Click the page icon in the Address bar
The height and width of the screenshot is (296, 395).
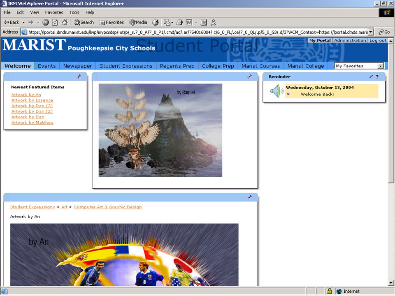click(x=24, y=32)
